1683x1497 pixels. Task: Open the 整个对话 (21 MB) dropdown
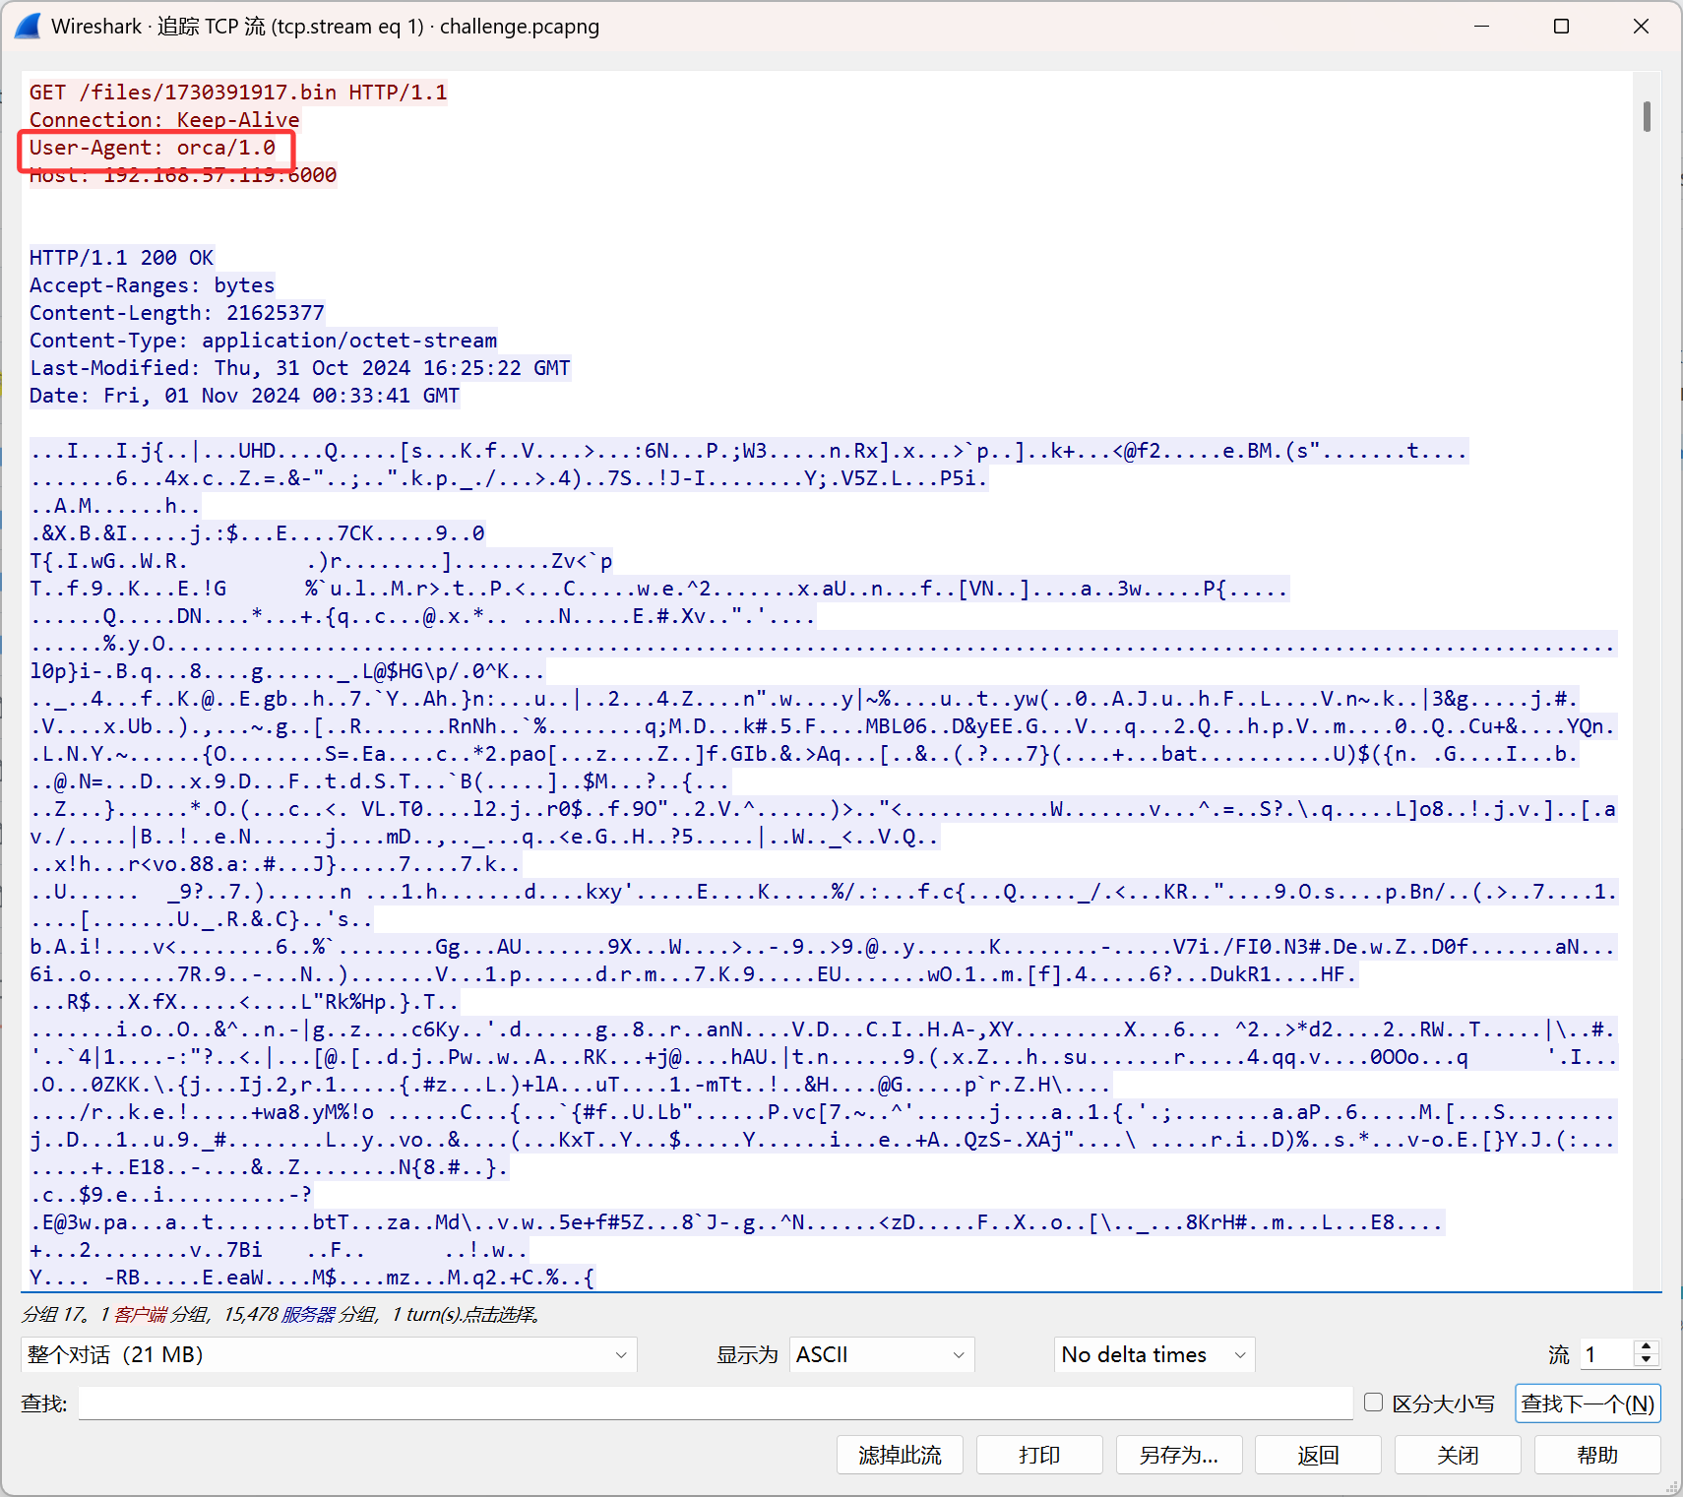tap(329, 1354)
